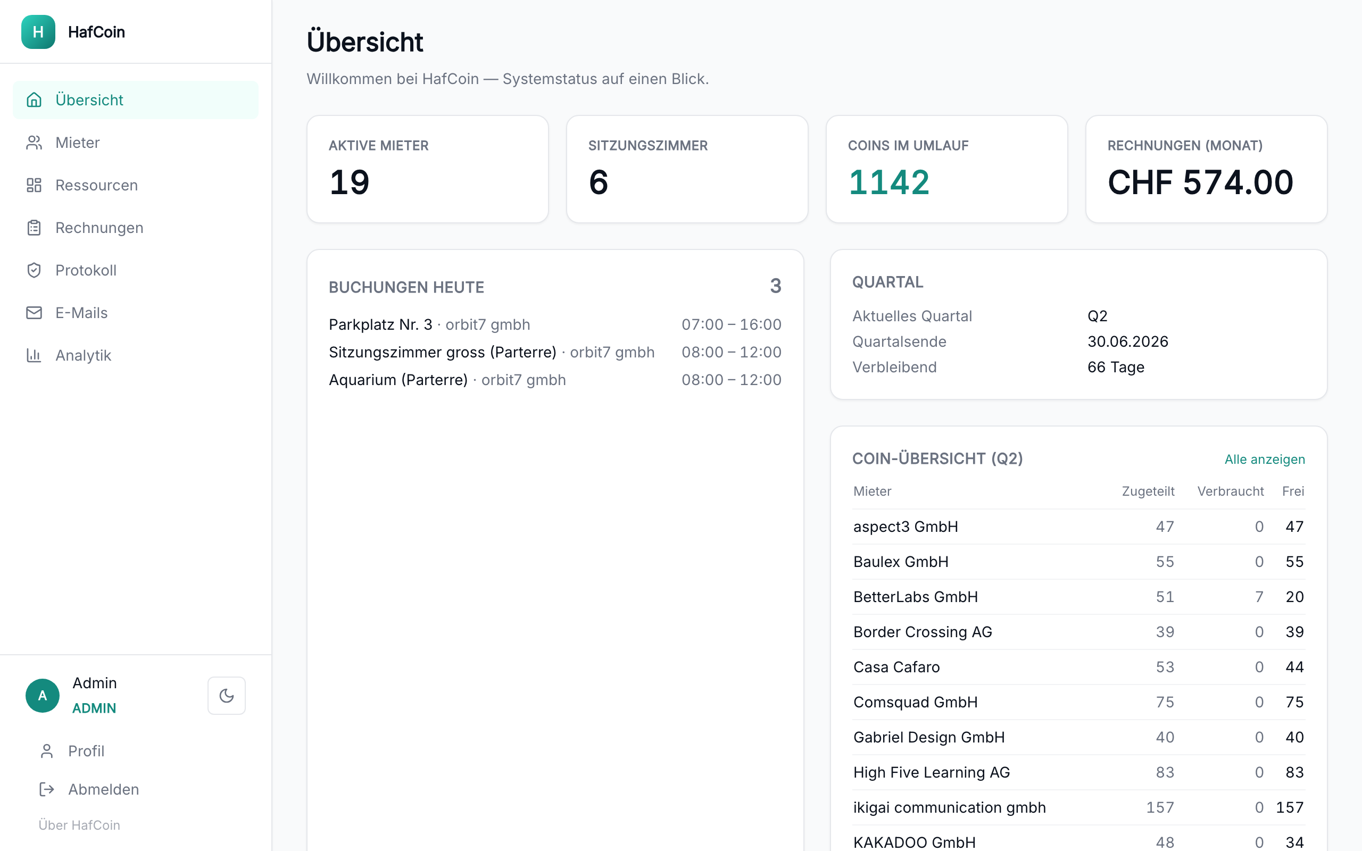Open the Ressourcen menu item
Screen dimensions: 1362x851
point(136,185)
